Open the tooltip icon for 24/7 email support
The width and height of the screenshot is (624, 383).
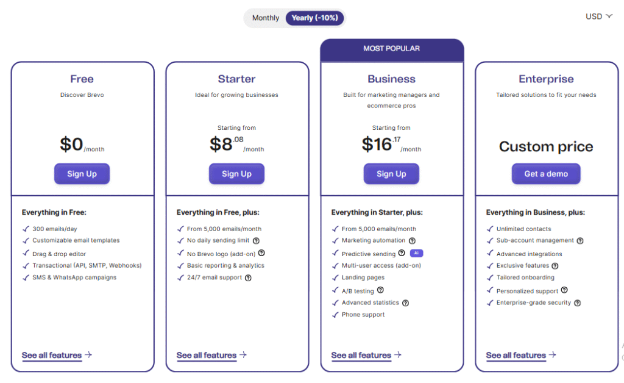[x=249, y=278]
